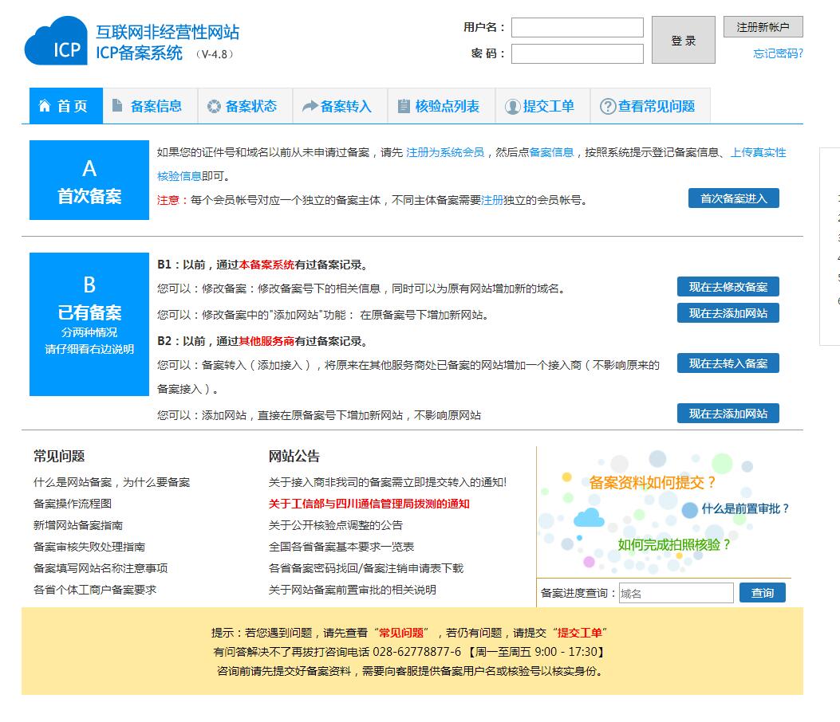
Task: Click the 现在去转入备案 button
Action: [x=728, y=363]
